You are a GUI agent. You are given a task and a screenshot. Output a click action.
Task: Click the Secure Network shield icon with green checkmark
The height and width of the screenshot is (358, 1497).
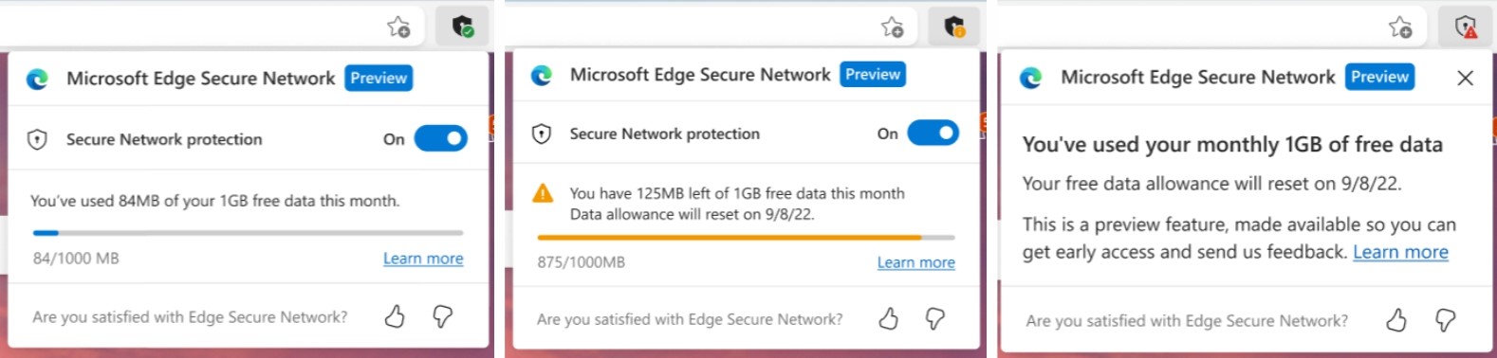462,27
